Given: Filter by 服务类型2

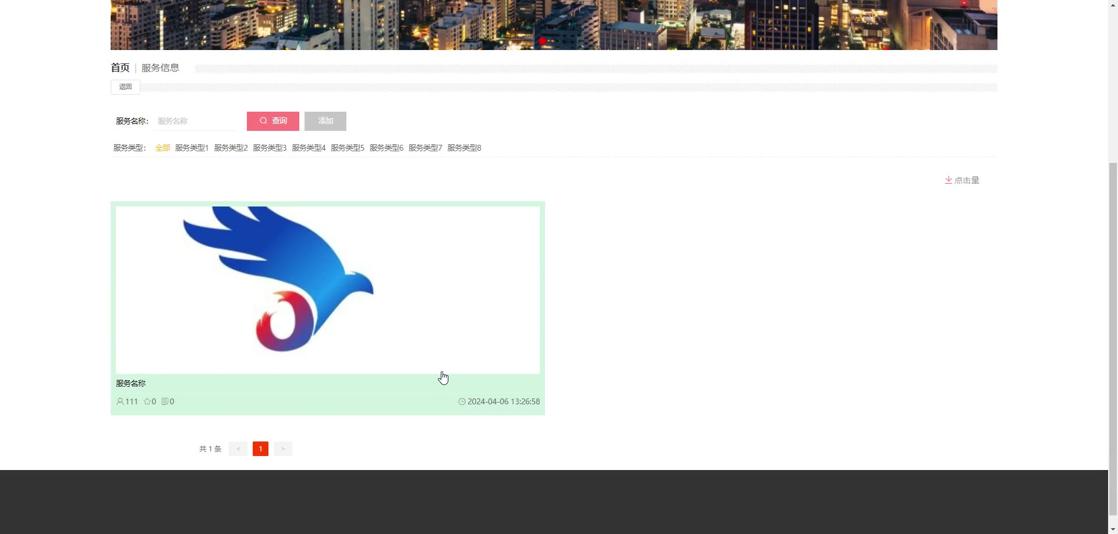Looking at the screenshot, I should [x=231, y=148].
